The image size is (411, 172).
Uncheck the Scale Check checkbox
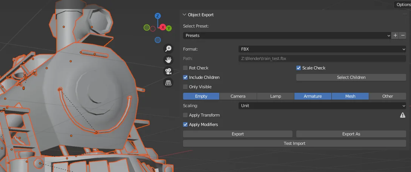tap(299, 68)
